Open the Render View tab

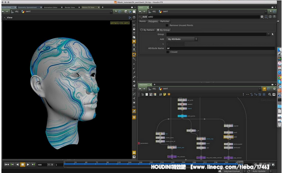70,8
